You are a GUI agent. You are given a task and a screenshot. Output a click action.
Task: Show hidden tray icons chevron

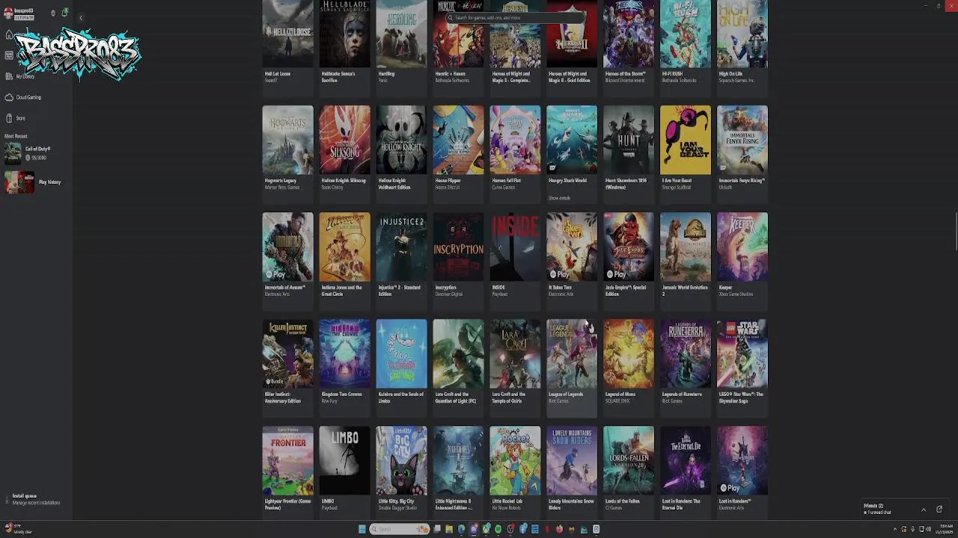pos(895,529)
